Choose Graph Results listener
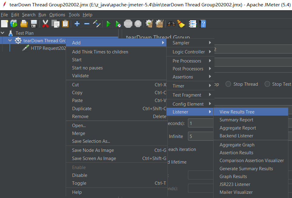The height and width of the screenshot is (198, 292). point(251,177)
